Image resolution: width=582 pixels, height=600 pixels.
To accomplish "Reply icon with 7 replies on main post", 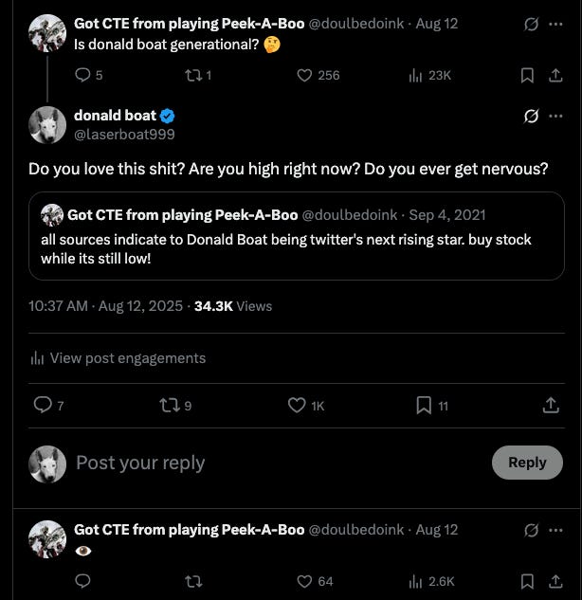I will coord(43,405).
